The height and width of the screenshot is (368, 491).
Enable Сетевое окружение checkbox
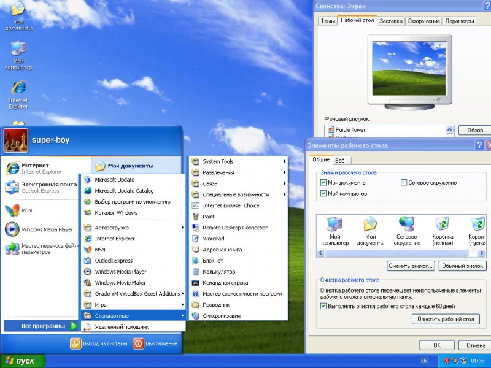point(404,182)
